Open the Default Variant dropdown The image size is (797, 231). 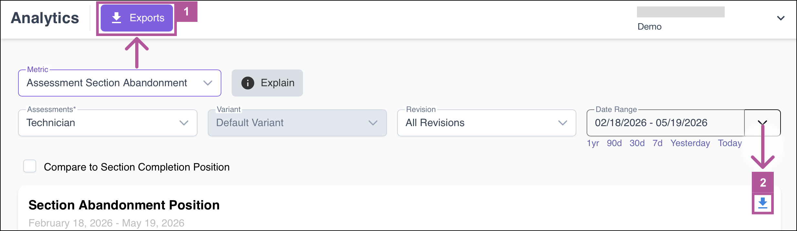[x=297, y=123]
